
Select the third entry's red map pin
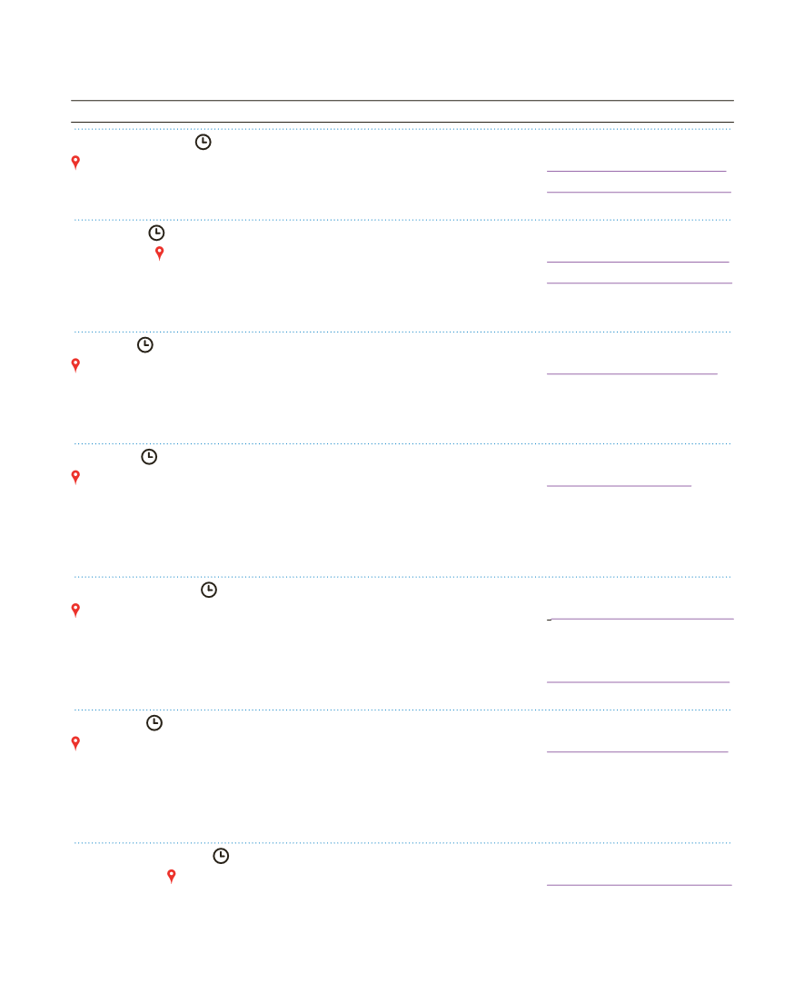75,365
